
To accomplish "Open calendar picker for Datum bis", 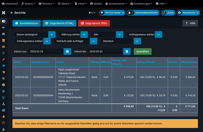I will point(127,51).
